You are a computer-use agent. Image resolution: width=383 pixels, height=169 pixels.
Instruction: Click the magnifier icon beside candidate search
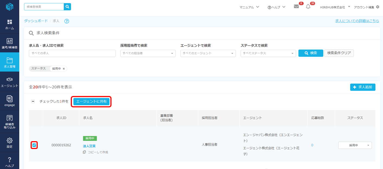point(67,7)
